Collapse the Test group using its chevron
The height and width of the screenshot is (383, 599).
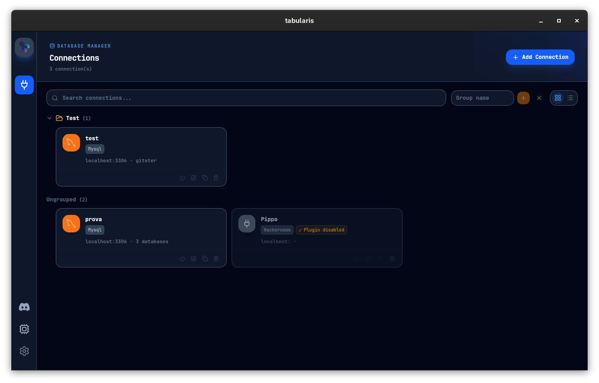point(49,118)
